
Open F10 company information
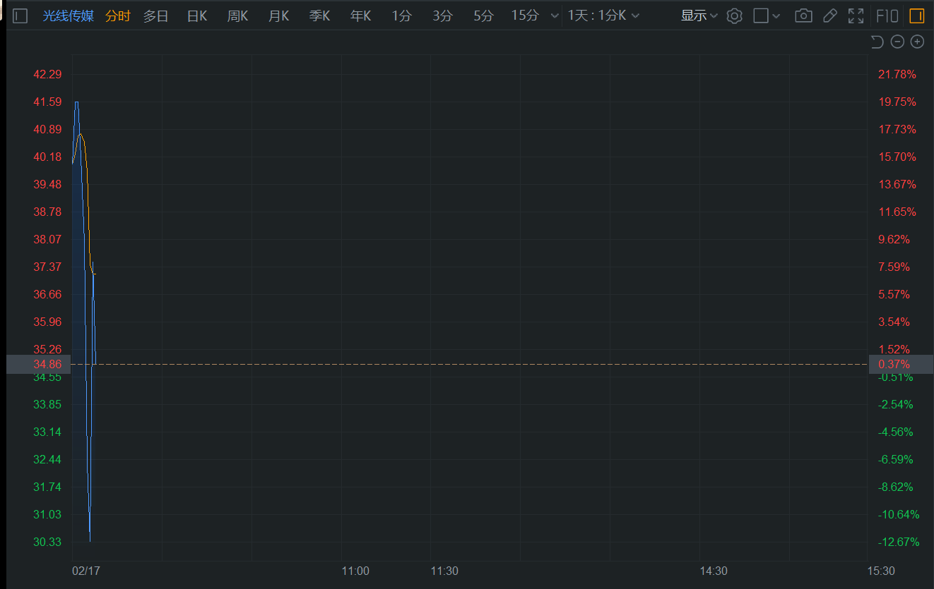887,16
